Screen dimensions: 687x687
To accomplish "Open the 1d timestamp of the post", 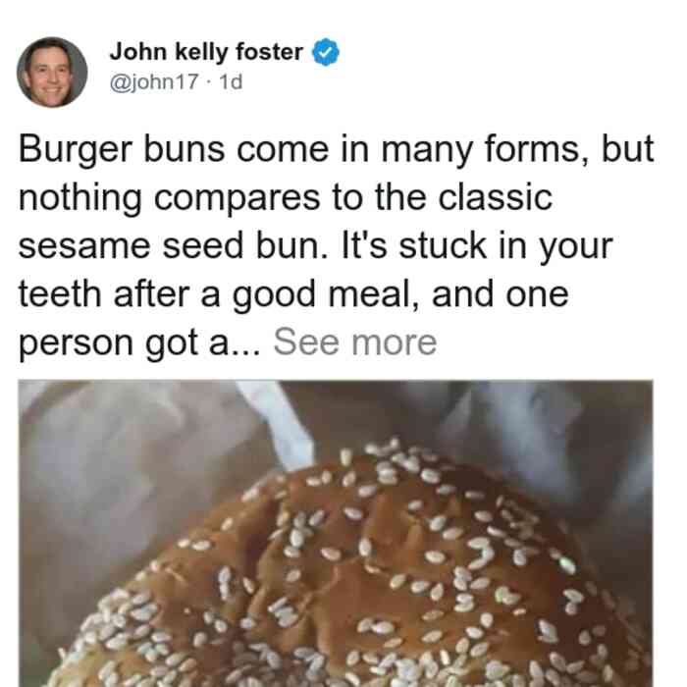I will [231, 81].
